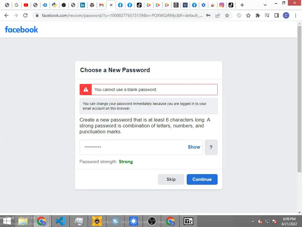Click the Skip button
302x227 pixels.
[x=171, y=179]
